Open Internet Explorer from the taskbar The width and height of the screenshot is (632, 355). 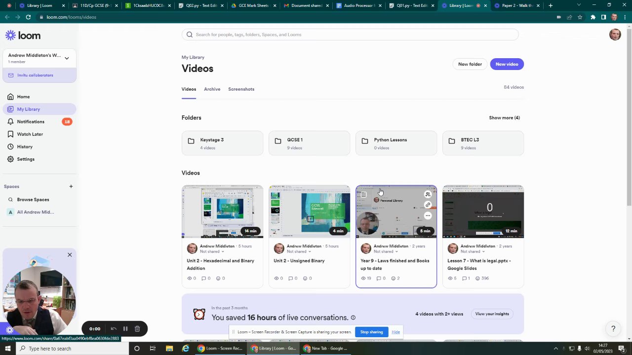pos(186,349)
